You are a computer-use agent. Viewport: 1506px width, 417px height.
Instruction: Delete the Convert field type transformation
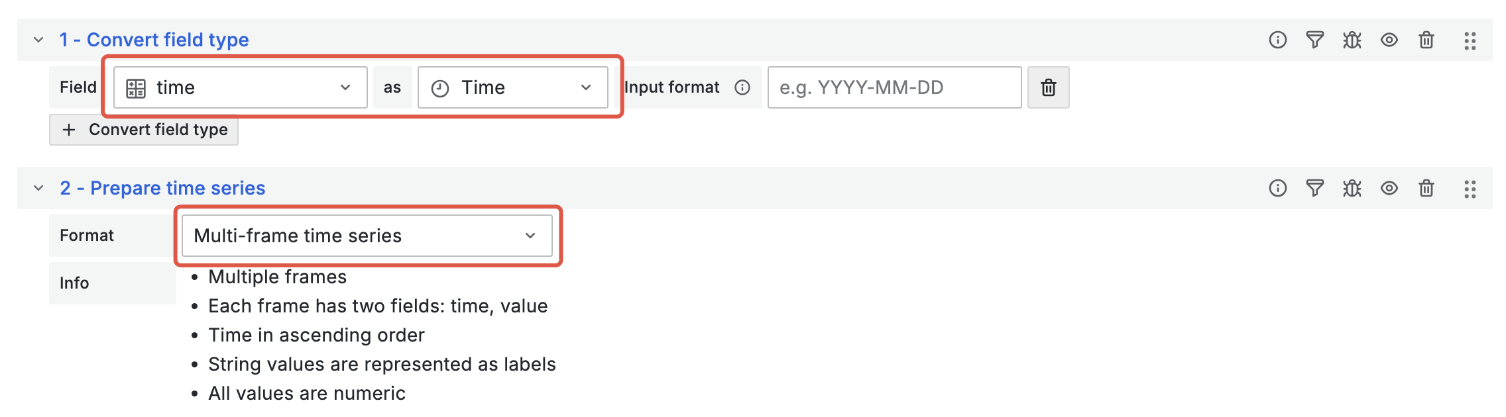(x=1426, y=40)
